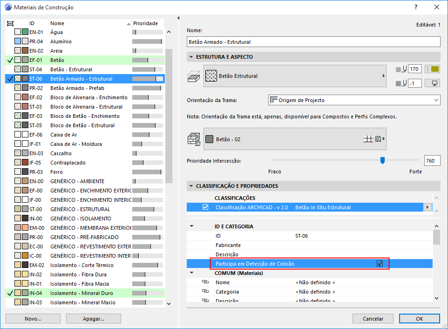Click the link icon next to Nome property
448x329 pixels.
(x=205, y=282)
